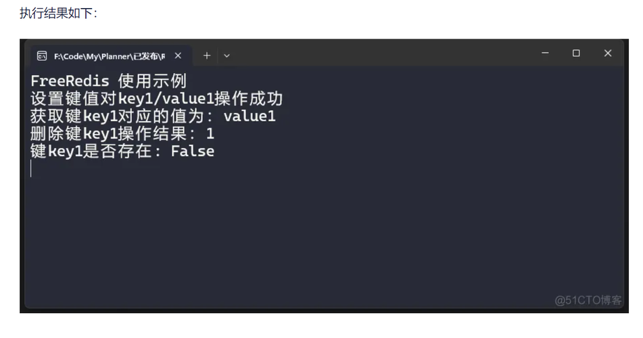Click the word 'False' in the terminal output
The image size is (643, 338).
tap(192, 151)
